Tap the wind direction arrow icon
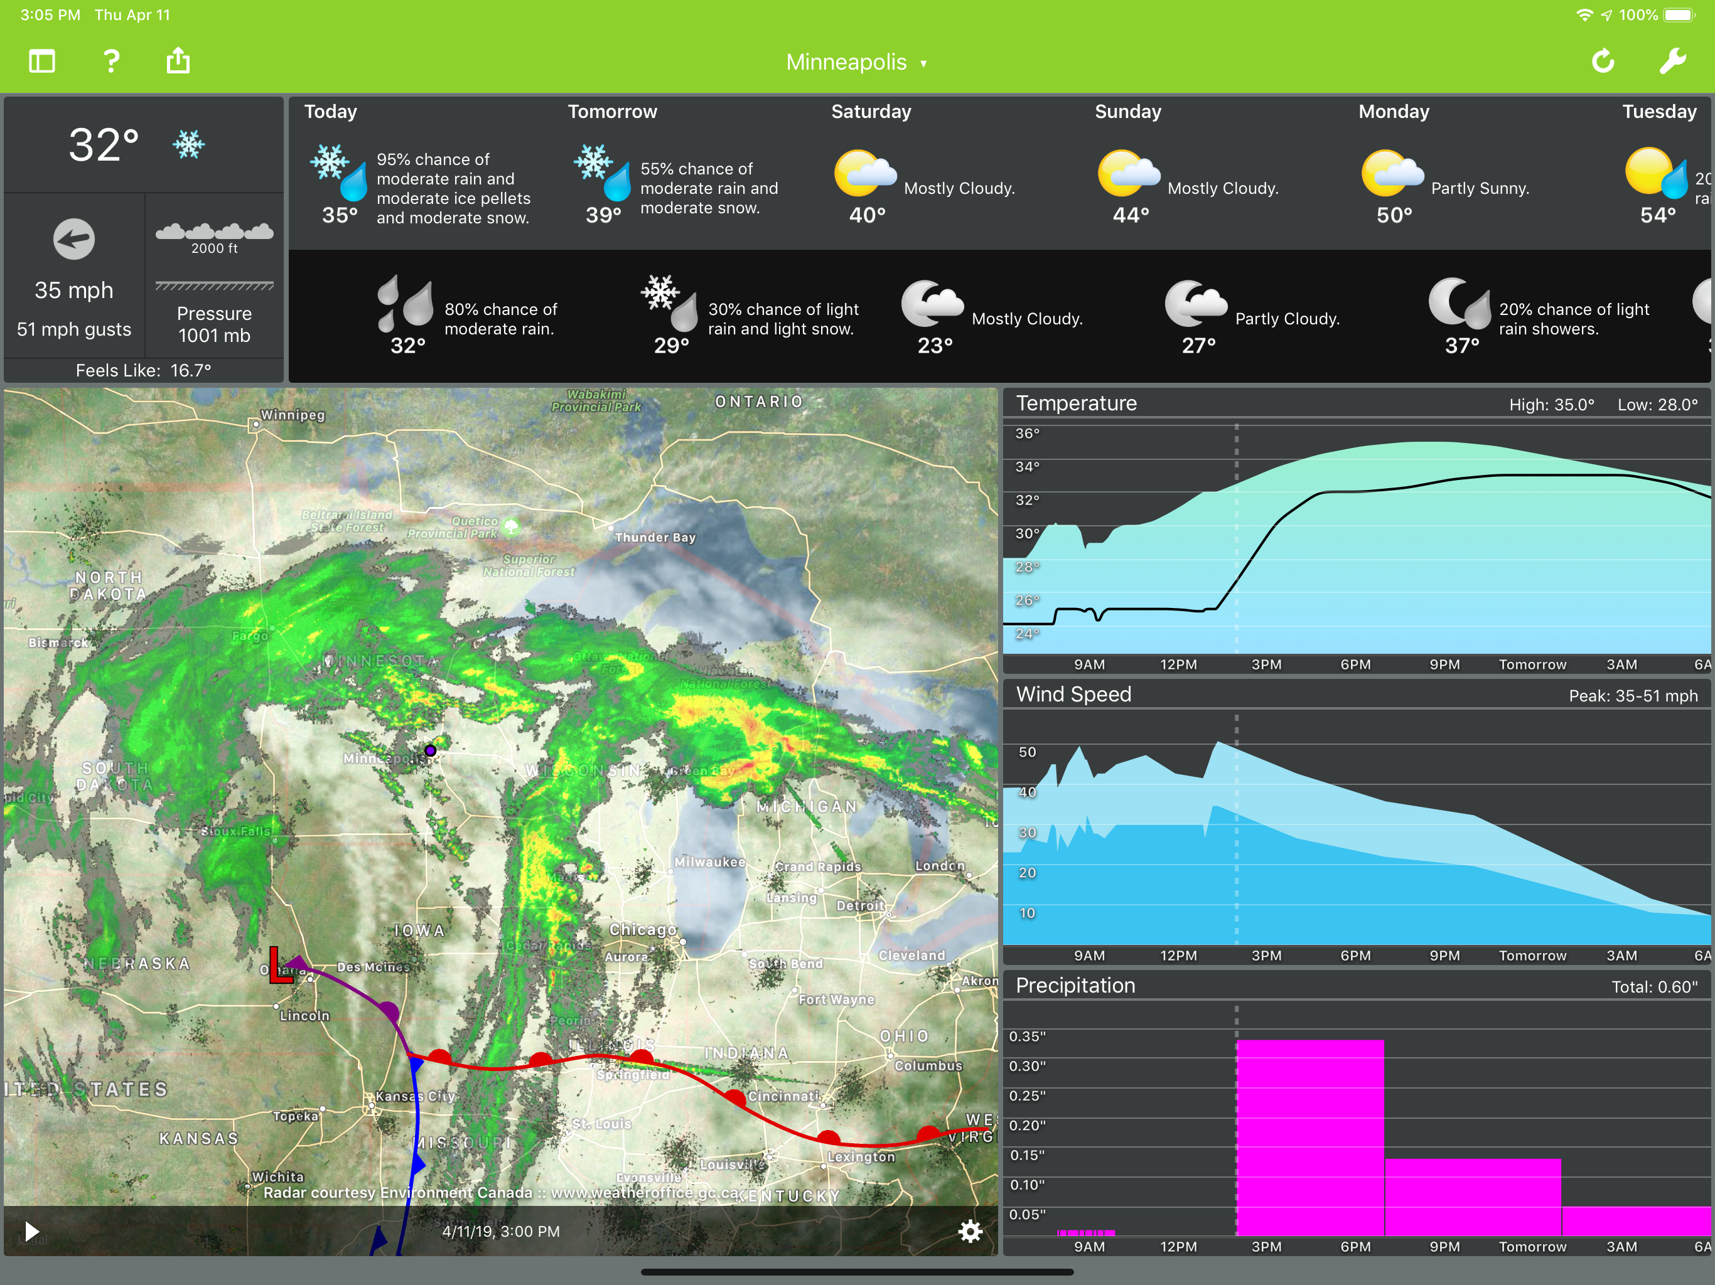The height and width of the screenshot is (1285, 1715). click(x=75, y=238)
